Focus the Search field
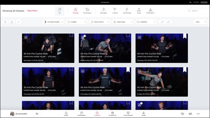The width and height of the screenshot is (210, 118). point(197,11)
